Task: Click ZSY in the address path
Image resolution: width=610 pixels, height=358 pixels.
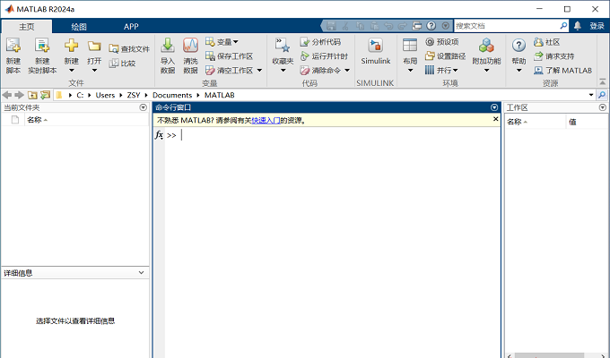Action: pos(133,95)
